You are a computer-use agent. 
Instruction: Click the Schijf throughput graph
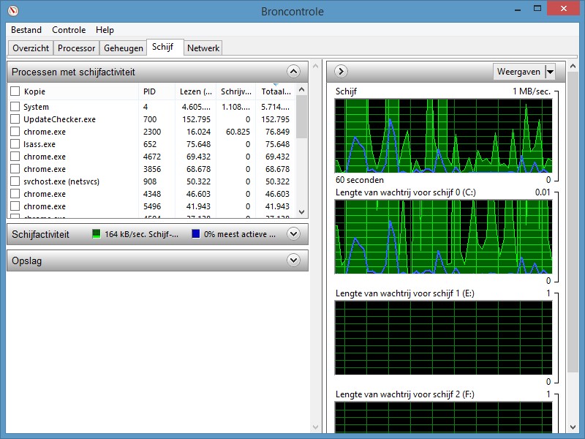(x=443, y=136)
